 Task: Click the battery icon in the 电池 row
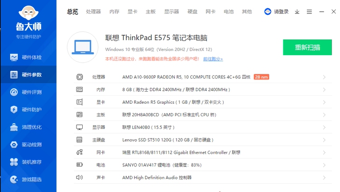pos(79,165)
